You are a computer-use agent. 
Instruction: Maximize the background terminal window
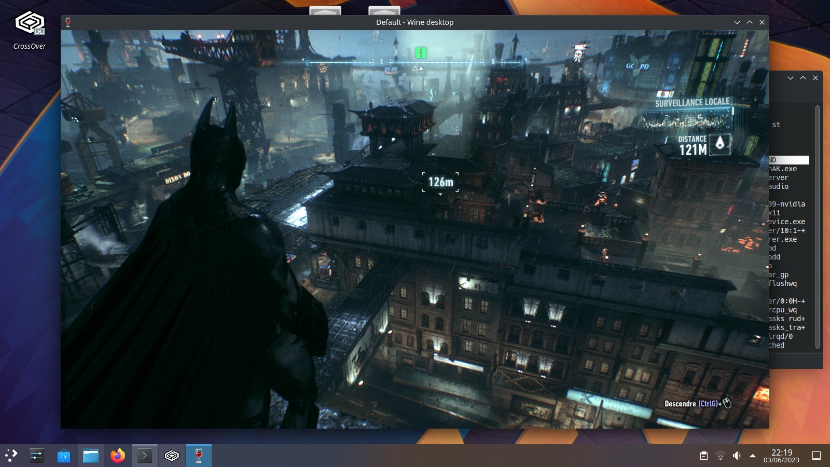(803, 78)
